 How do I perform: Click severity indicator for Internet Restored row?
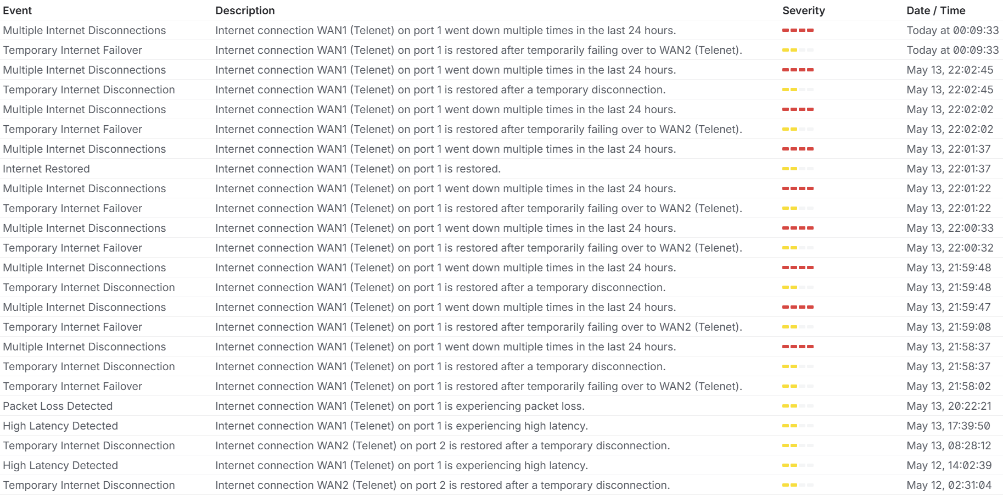coord(798,169)
